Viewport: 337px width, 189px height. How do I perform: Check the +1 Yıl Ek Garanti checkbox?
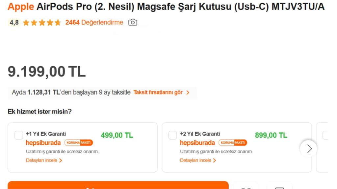point(19,135)
